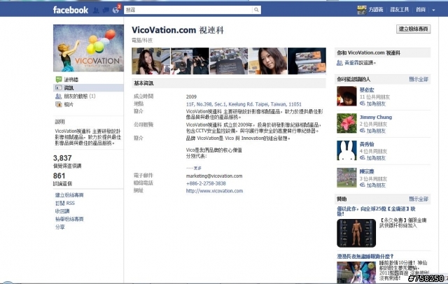Click the create page button at top right
The width and height of the screenshot is (448, 284).
[413, 29]
